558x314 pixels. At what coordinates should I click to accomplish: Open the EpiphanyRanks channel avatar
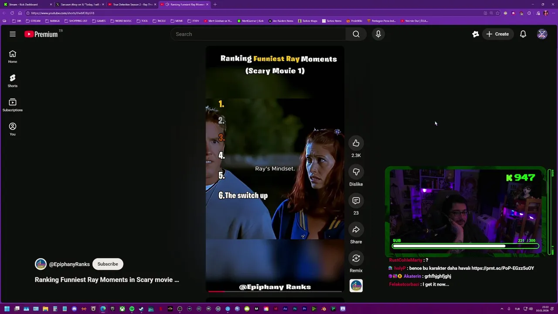tap(41, 264)
